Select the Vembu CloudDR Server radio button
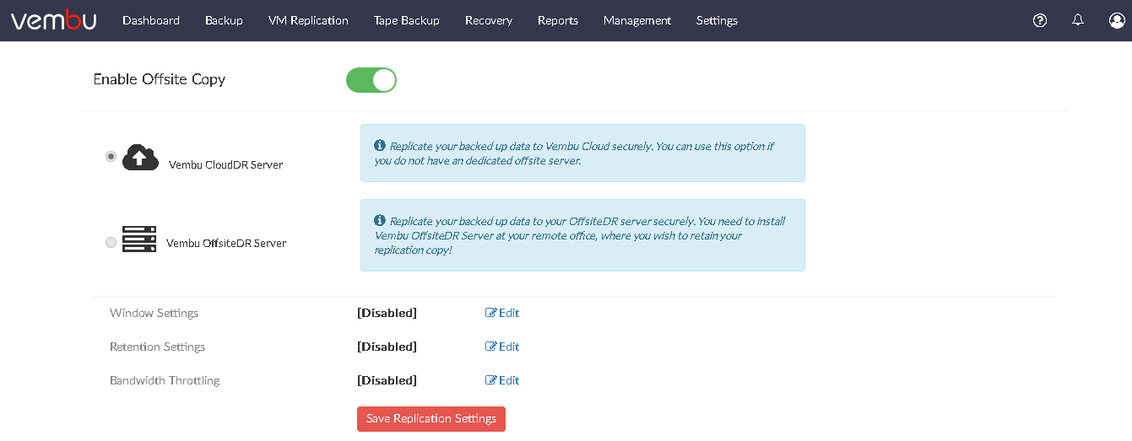The height and width of the screenshot is (441, 1132). pos(111,157)
